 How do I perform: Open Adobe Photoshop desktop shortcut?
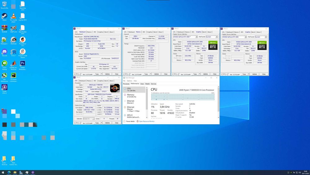(23, 65)
